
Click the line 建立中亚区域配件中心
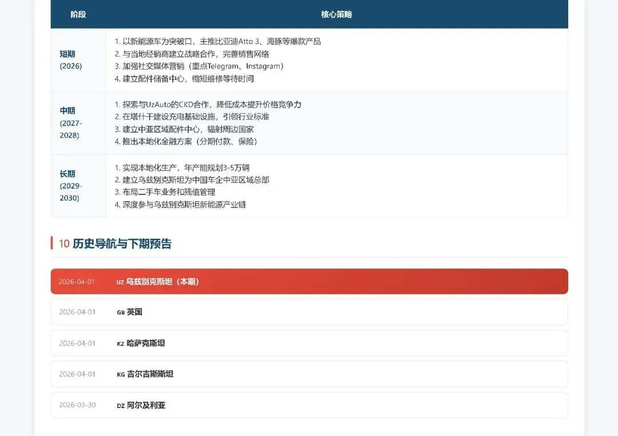tap(184, 129)
